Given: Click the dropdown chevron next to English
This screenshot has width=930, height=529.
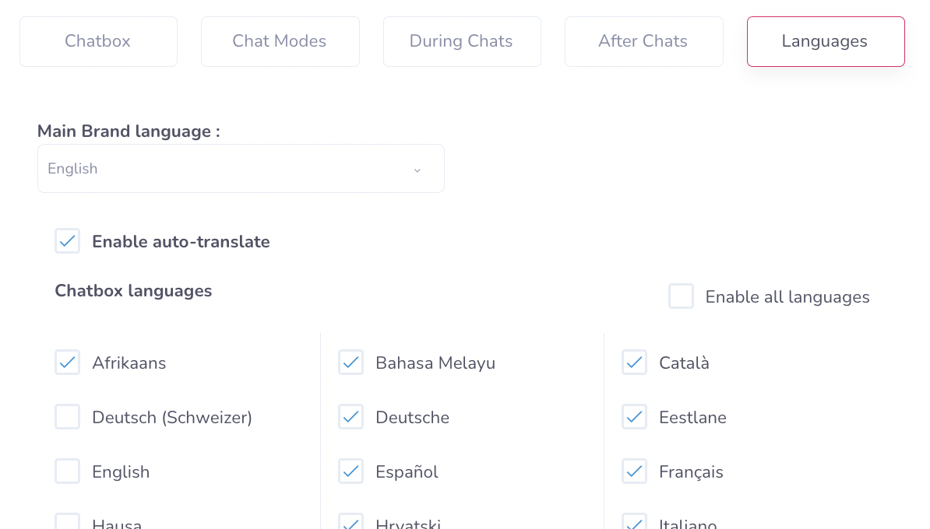Looking at the screenshot, I should tap(417, 170).
